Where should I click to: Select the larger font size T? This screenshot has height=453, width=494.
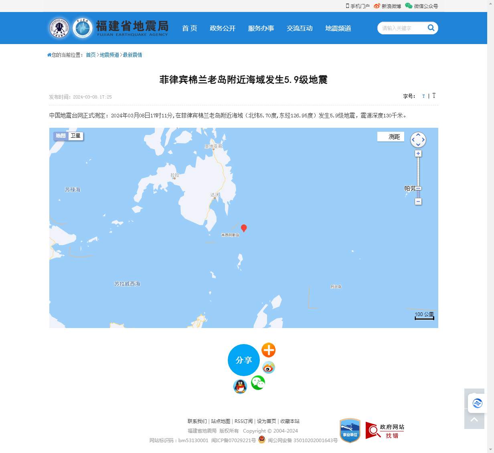(x=434, y=95)
